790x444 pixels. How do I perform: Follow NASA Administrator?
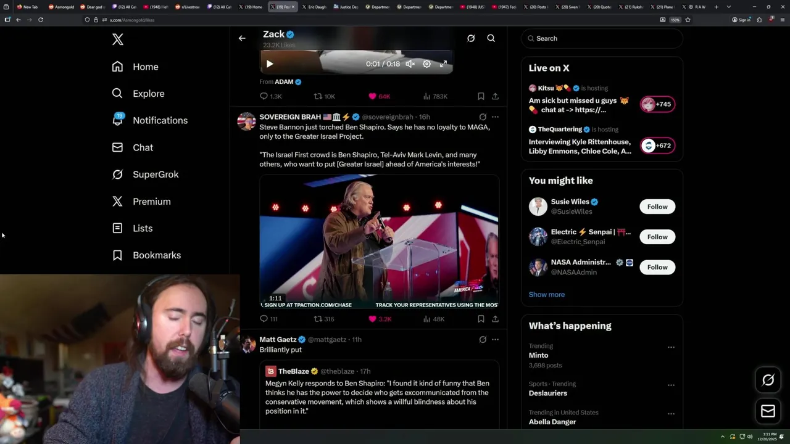click(657, 267)
